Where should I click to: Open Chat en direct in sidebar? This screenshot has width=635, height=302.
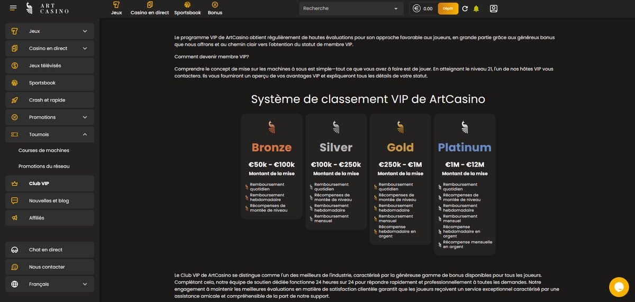(x=50, y=250)
